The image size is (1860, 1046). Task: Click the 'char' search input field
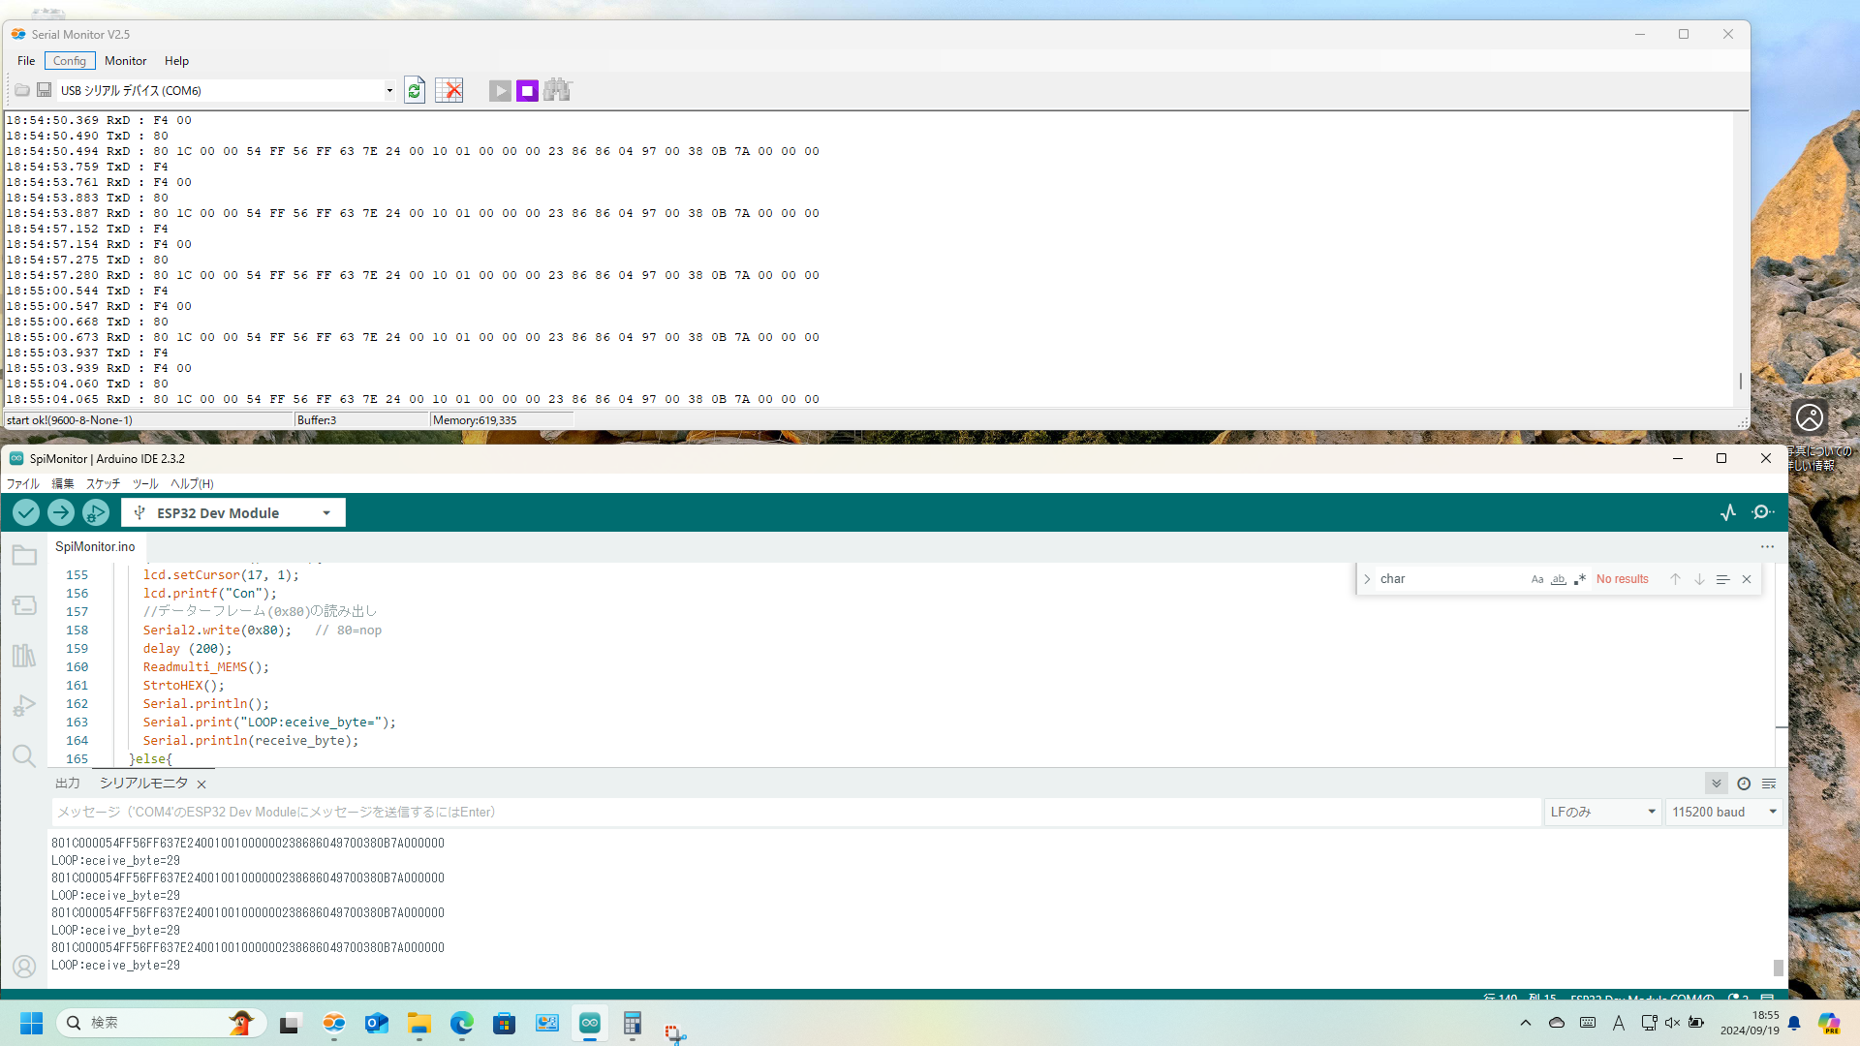click(1449, 579)
